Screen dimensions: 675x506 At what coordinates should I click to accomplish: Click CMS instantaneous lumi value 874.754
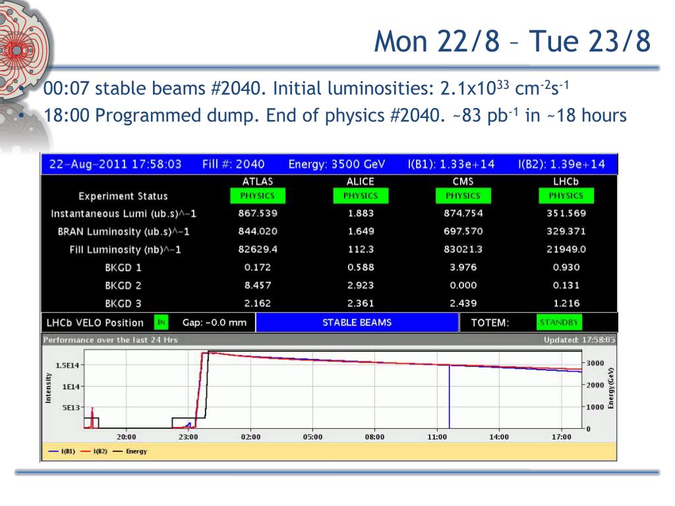pyautogui.click(x=463, y=213)
